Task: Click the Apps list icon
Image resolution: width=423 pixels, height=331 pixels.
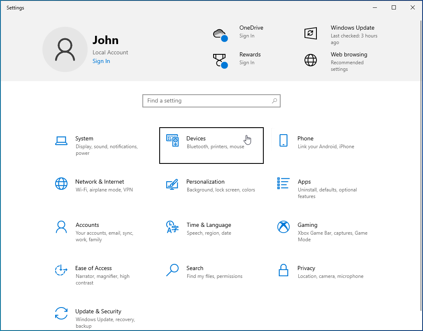Action: point(284,184)
